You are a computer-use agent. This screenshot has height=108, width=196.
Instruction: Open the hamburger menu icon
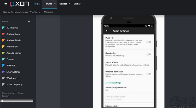(6, 4)
